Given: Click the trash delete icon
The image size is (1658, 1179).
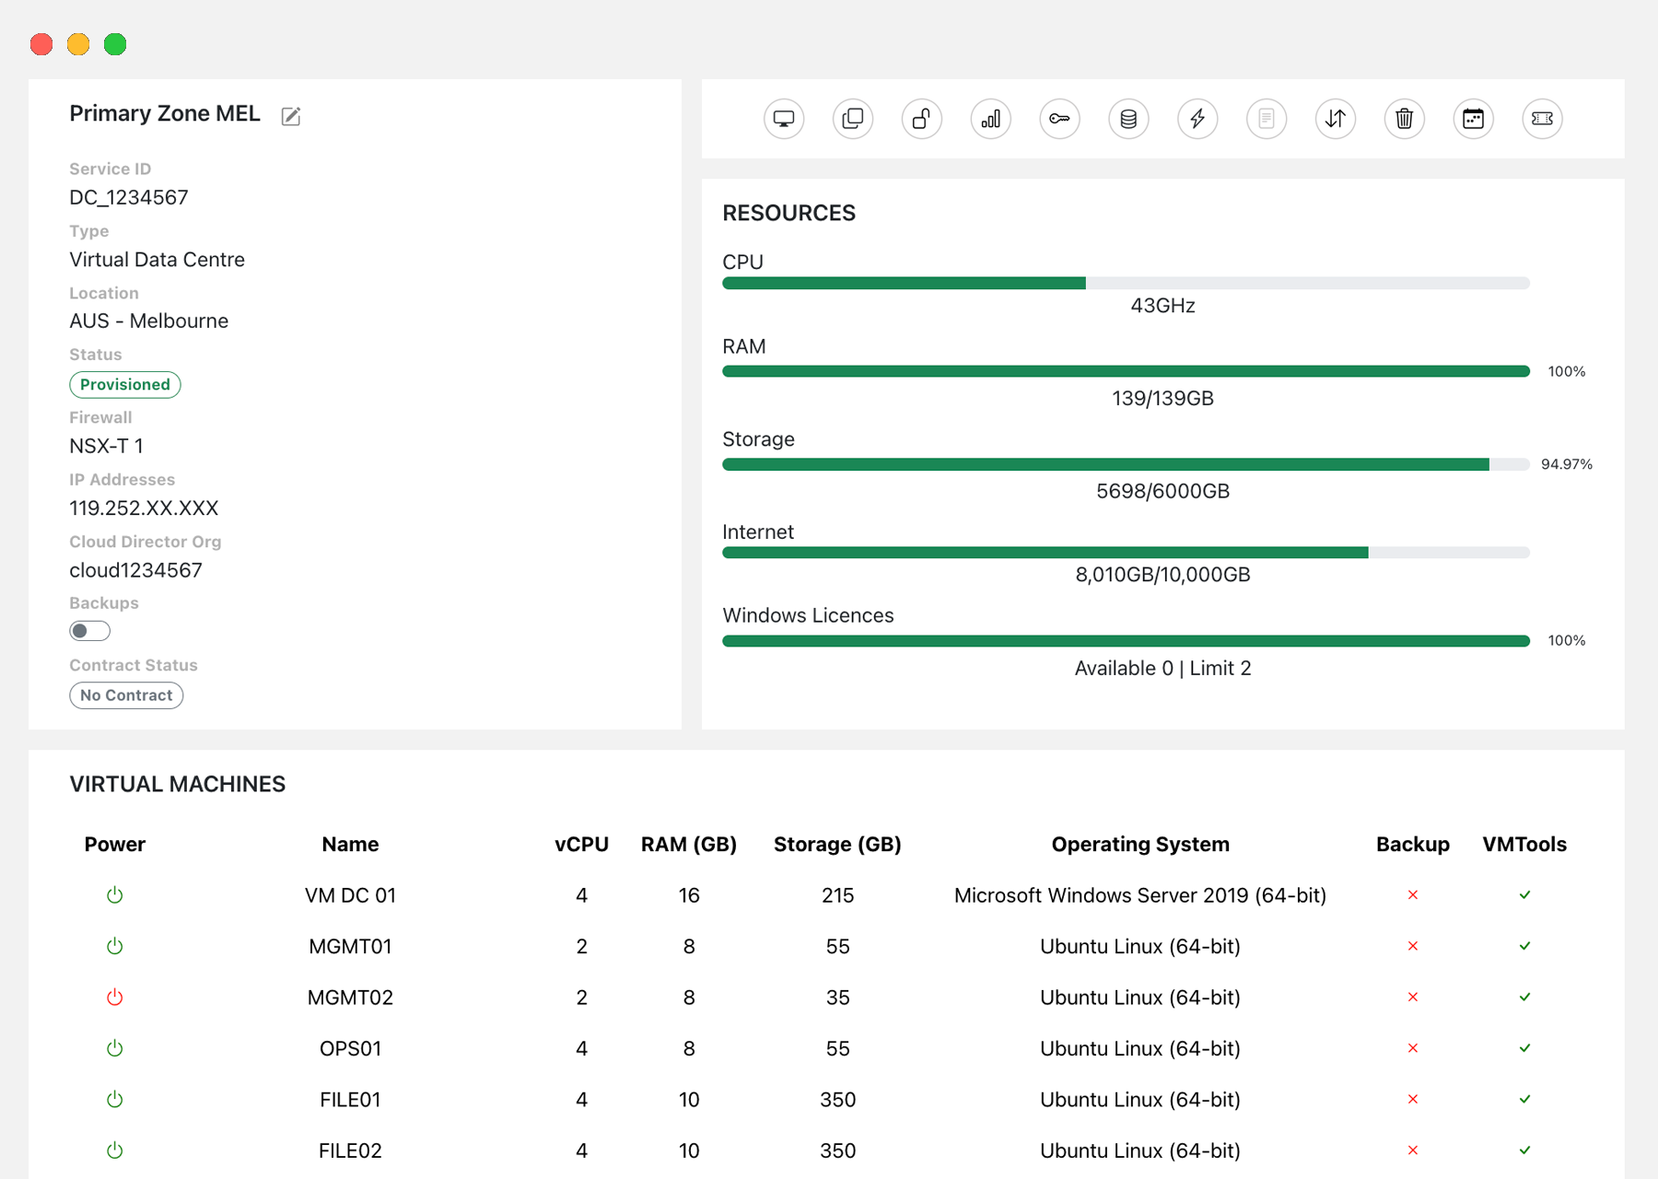Looking at the screenshot, I should 1404,119.
